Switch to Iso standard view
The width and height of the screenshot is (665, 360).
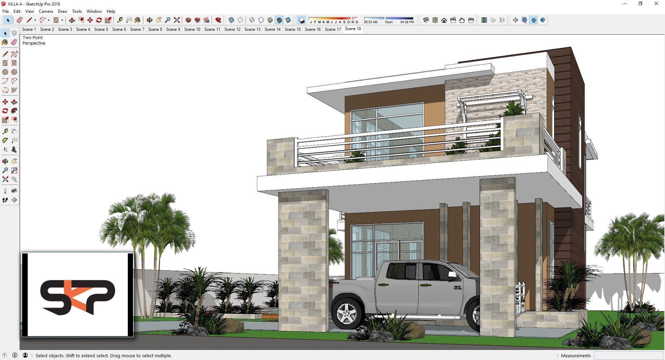426,20
